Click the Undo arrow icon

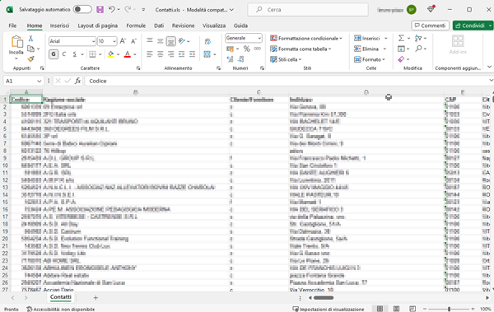(x=111, y=9)
